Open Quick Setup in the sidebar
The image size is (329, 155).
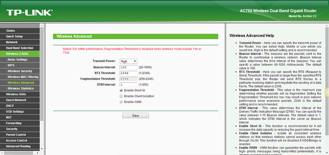[x=20, y=36]
